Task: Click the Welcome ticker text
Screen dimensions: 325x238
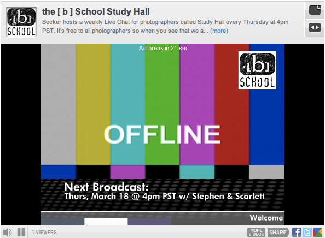Action: click(x=266, y=217)
